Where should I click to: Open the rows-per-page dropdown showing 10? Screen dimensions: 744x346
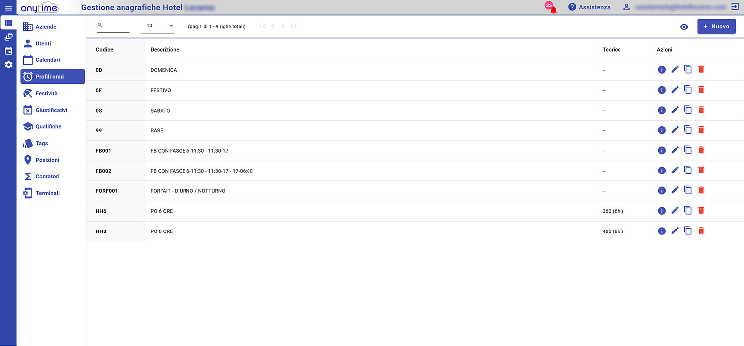coord(158,26)
